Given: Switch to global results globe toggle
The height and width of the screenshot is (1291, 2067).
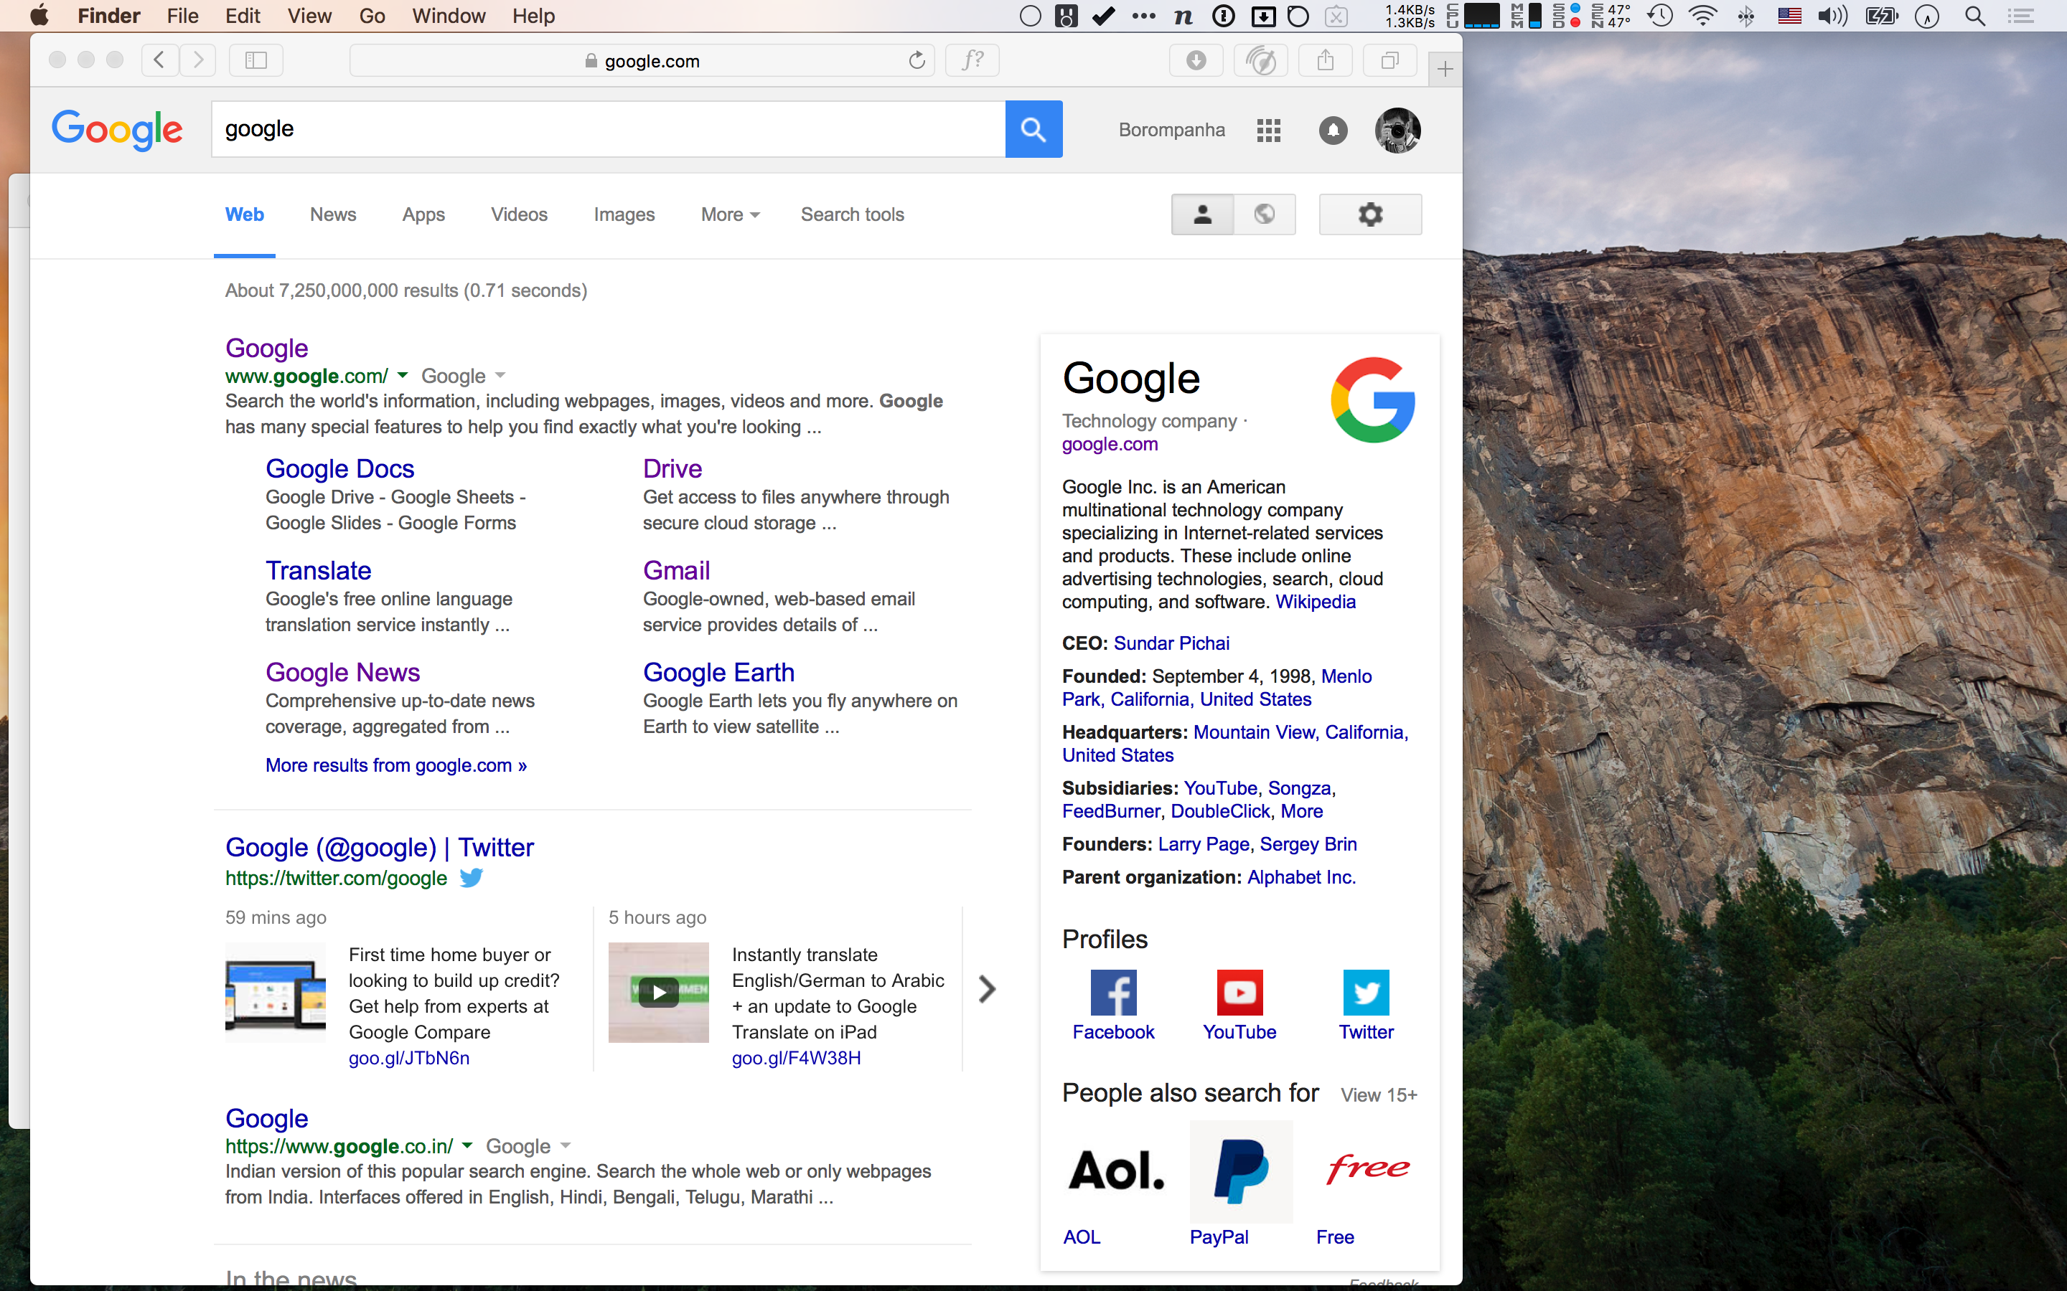Looking at the screenshot, I should (x=1264, y=214).
